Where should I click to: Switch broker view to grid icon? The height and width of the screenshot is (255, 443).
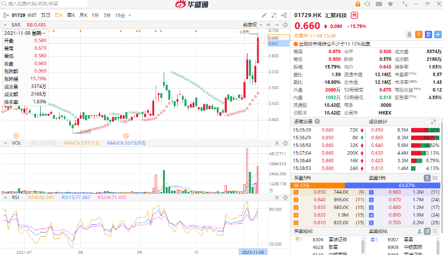(435, 231)
